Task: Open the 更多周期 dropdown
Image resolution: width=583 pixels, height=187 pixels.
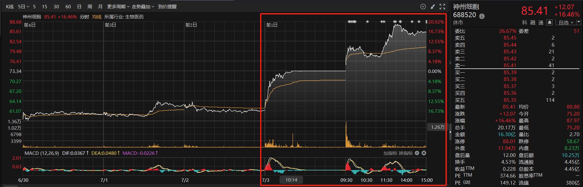Action: (118, 7)
